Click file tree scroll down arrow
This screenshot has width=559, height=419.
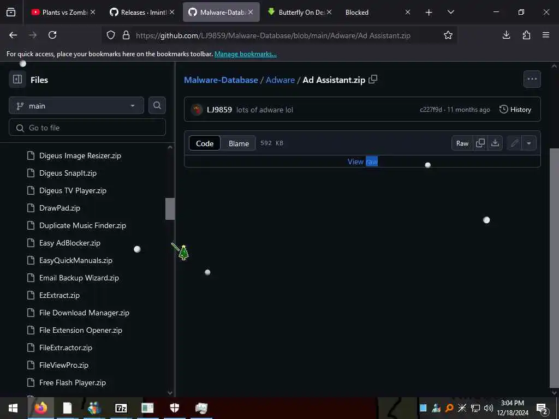[x=170, y=393]
